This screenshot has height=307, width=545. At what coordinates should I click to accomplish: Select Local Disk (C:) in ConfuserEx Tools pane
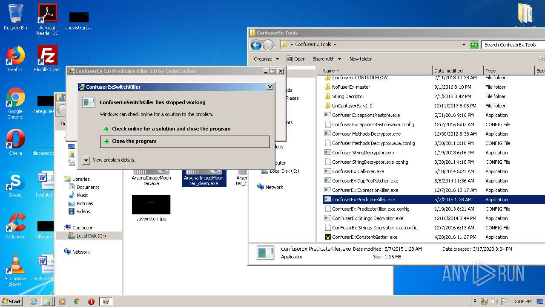click(281, 171)
